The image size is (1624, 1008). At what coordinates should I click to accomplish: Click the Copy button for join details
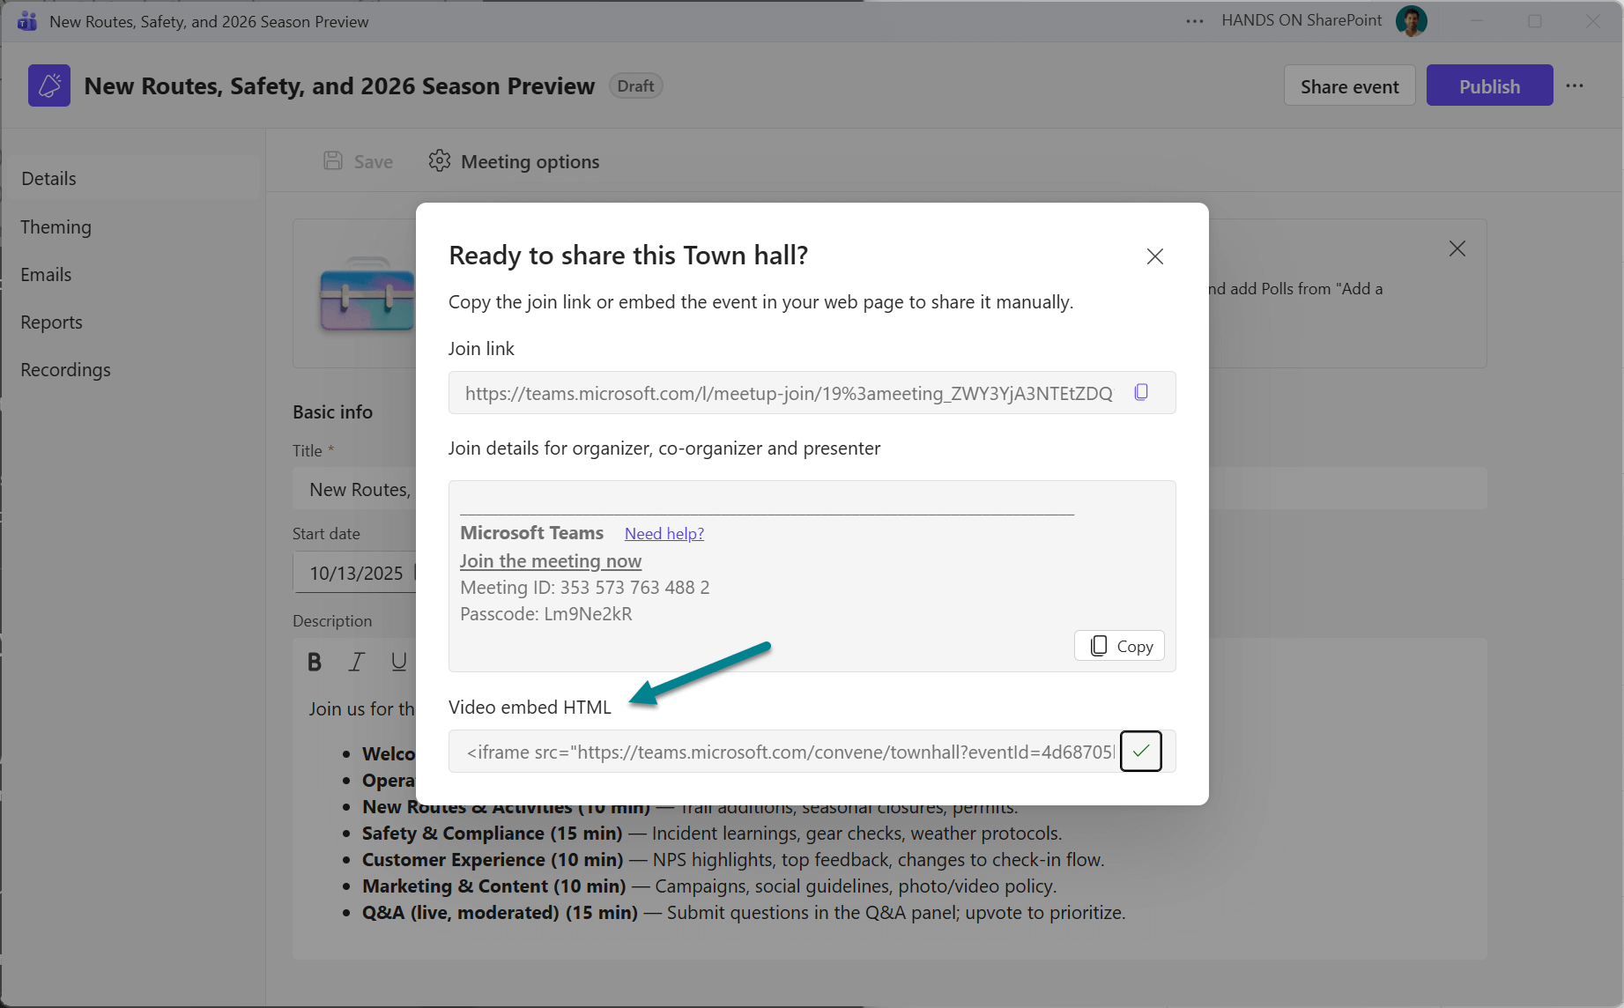point(1119,646)
